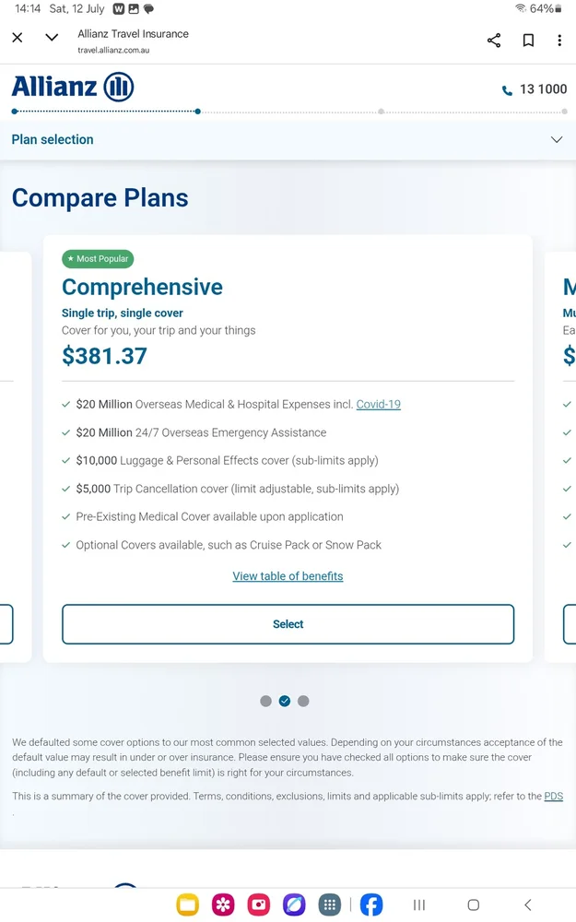Open the Covid-19 link
This screenshot has height=922, width=576.
coord(378,404)
